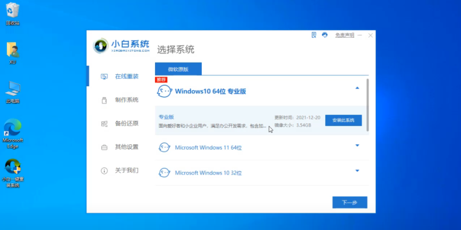Click the 其他设置 briefcase icon
Screen dimensions: 461x230
coord(104,147)
